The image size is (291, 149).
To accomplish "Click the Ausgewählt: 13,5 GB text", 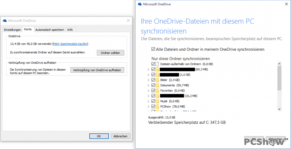I will pos(162,117).
